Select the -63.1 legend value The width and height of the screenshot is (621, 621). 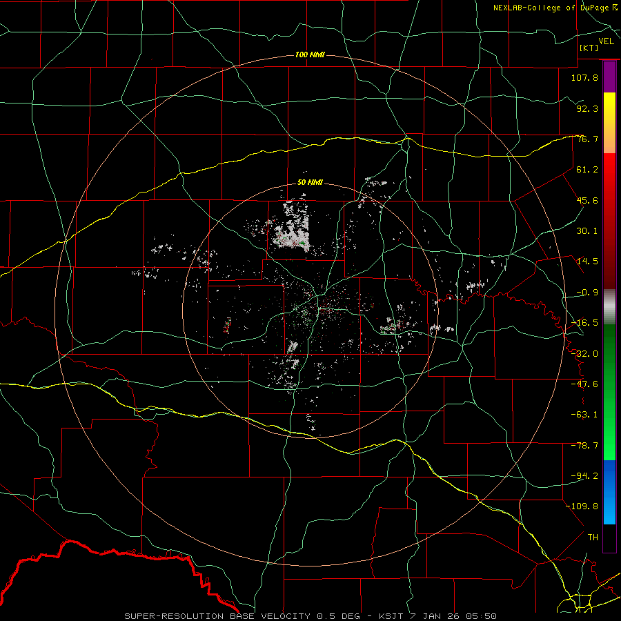(x=584, y=415)
